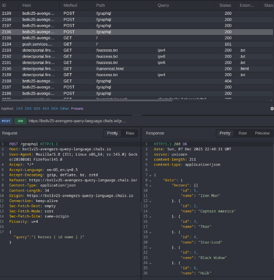
Task: Click the Other filter link
Action: coord(64,109)
